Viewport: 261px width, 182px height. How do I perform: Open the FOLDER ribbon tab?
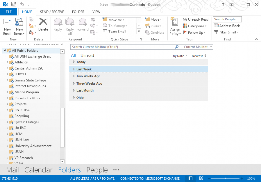[x=78, y=12]
